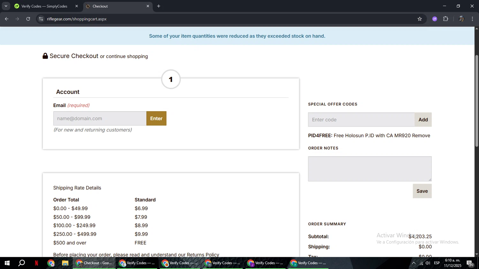Click the Add code button
Viewport: 479px width, 269px height.
[423, 120]
